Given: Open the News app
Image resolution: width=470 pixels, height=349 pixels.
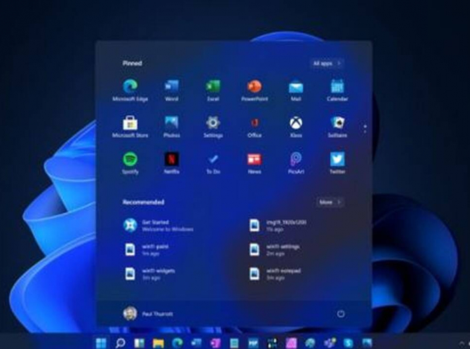Looking at the screenshot, I should [255, 163].
